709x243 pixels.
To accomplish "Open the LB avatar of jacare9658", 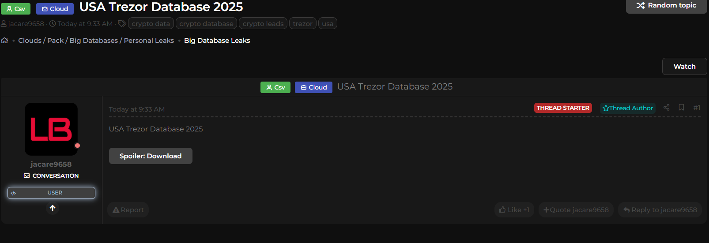I will (x=51, y=129).
